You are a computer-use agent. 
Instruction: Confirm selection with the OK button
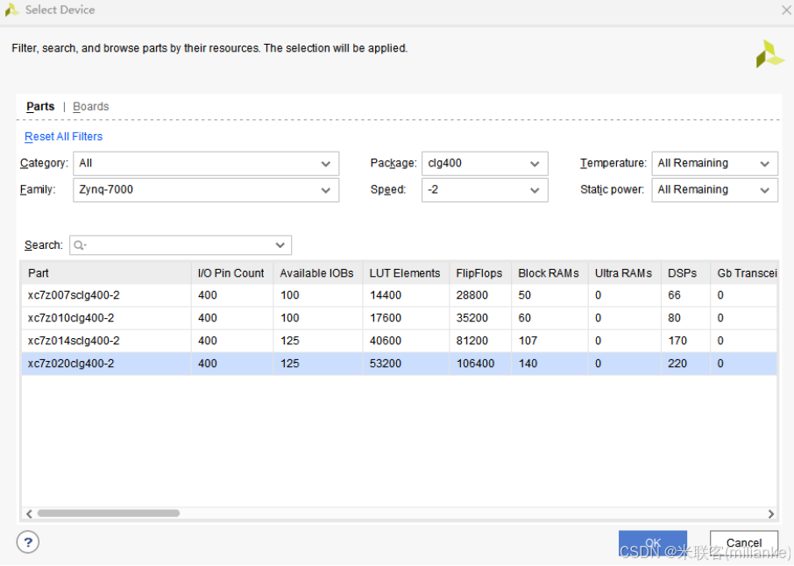[653, 542]
